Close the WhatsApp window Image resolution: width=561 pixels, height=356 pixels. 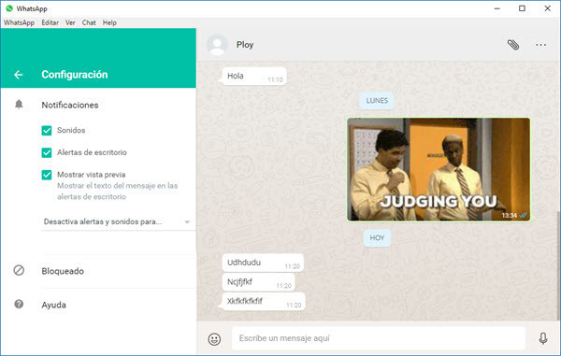point(547,8)
